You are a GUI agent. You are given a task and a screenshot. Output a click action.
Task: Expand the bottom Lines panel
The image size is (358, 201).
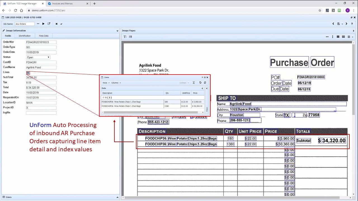coord(117,197)
